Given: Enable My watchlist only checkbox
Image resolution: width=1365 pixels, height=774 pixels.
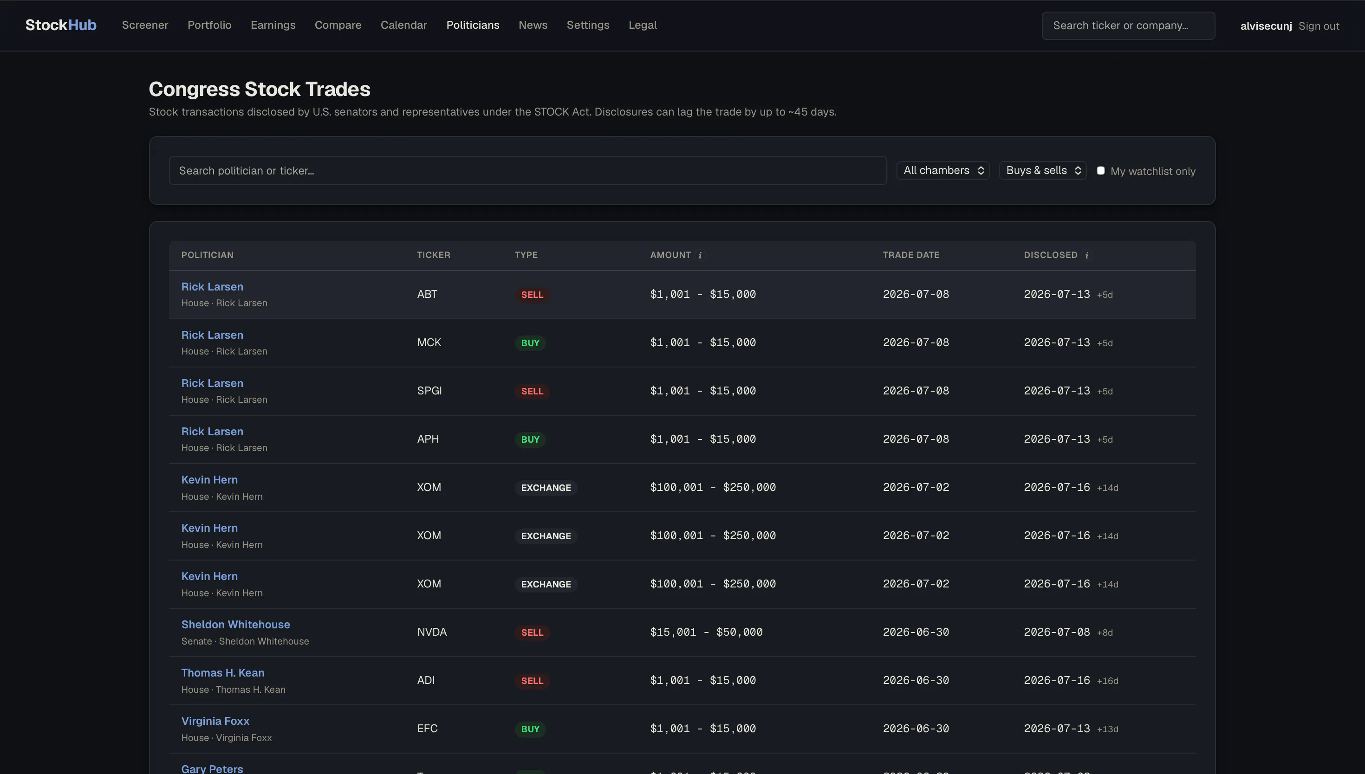Looking at the screenshot, I should tap(1101, 171).
